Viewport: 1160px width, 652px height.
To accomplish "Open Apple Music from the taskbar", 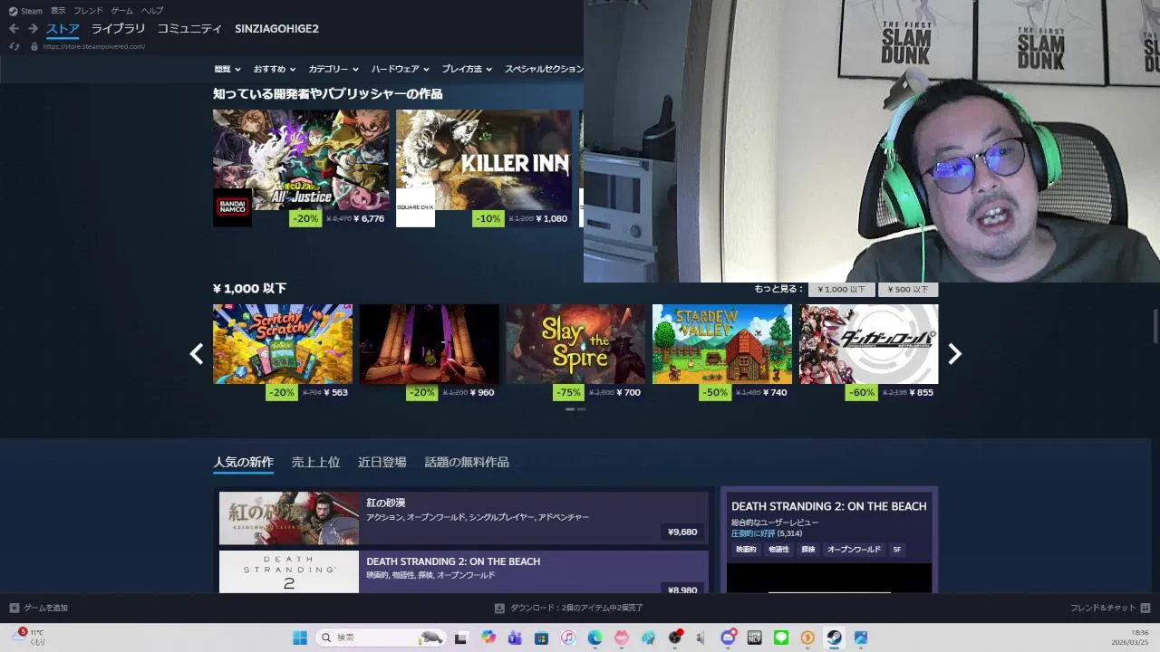I will (x=568, y=638).
